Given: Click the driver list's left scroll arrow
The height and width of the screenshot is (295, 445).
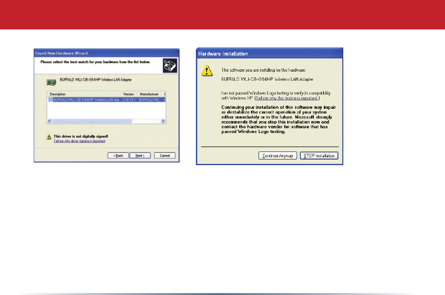Looking at the screenshot, I should (x=49, y=121).
